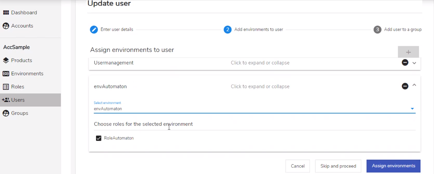This screenshot has width=434, height=174.
Task: Click the Groups icon in sidebar
Action: click(x=6, y=113)
